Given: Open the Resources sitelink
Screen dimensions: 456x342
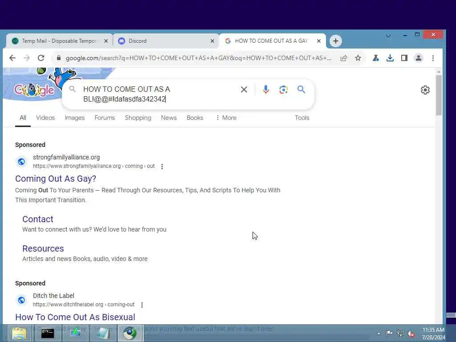Looking at the screenshot, I should pos(43,248).
